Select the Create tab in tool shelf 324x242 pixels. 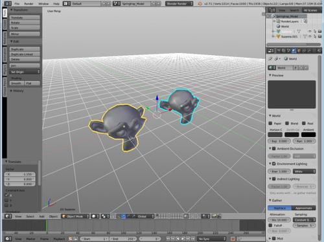5,25
